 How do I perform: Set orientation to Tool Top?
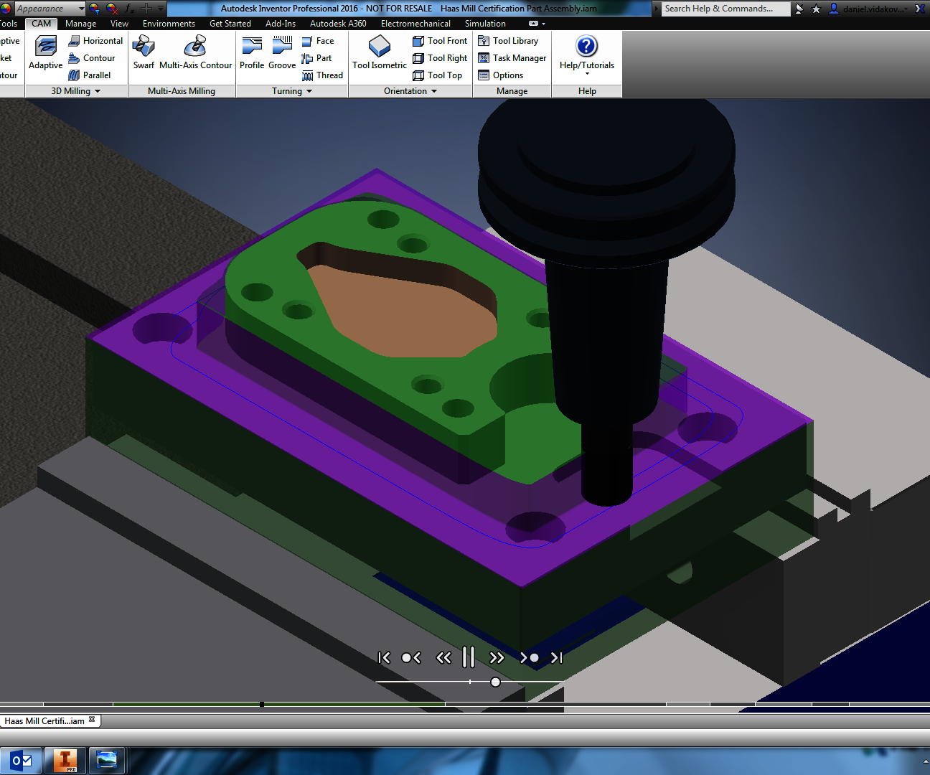coord(438,75)
